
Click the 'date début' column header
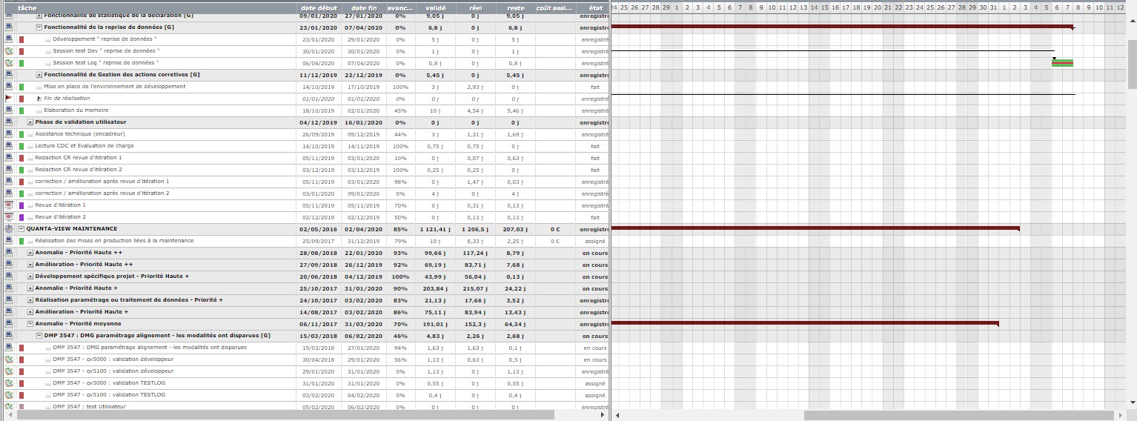[x=319, y=7]
